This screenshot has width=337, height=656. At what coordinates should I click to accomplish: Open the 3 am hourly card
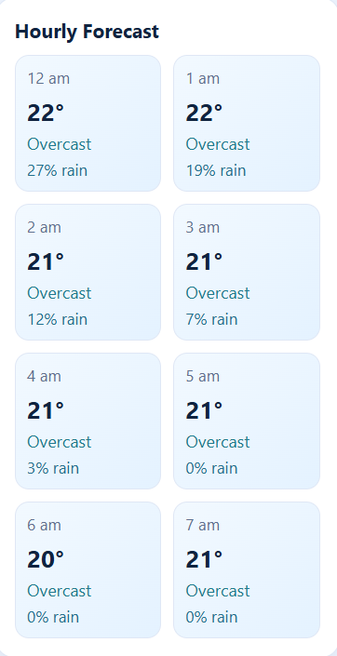[x=247, y=272]
